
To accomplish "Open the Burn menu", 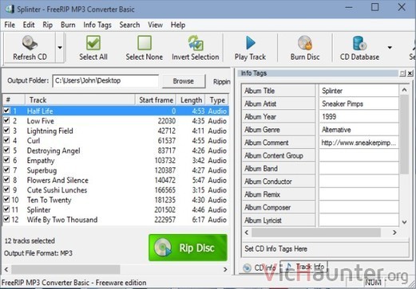I will [x=68, y=25].
